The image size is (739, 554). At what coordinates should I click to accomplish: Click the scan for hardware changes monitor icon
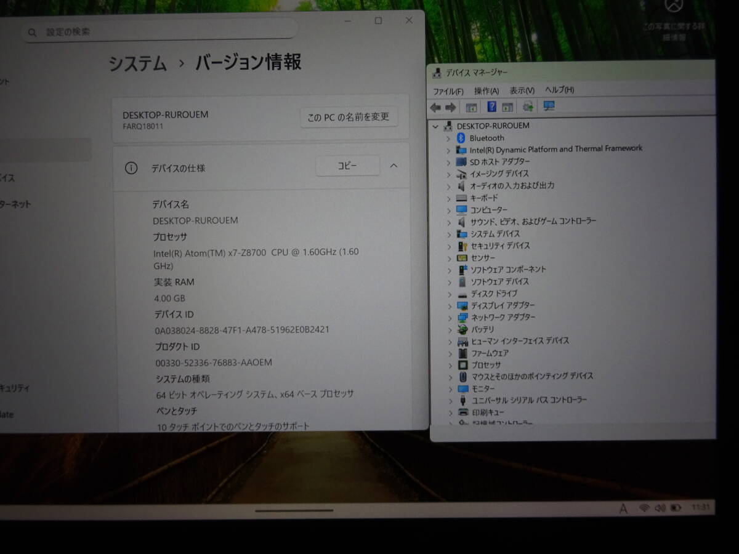549,106
